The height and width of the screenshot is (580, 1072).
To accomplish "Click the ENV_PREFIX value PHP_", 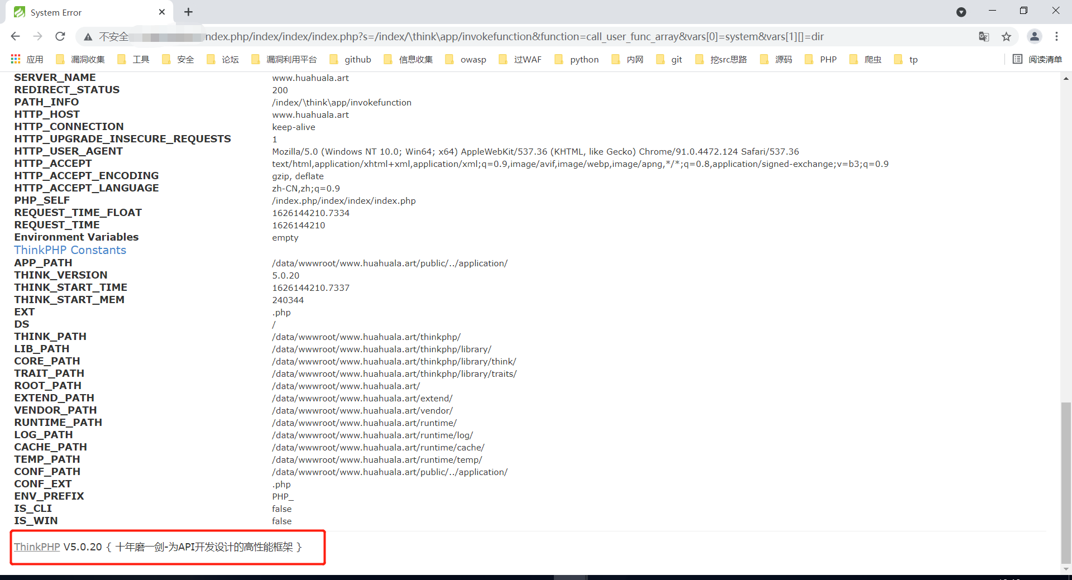I will click(x=283, y=497).
